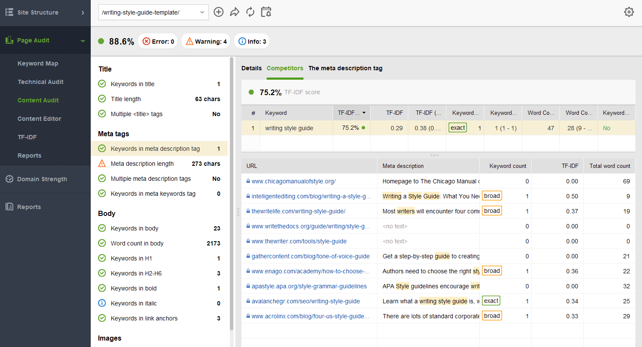Expand the Site Structure section chevron
The height and width of the screenshot is (347, 642).
pos(83,12)
